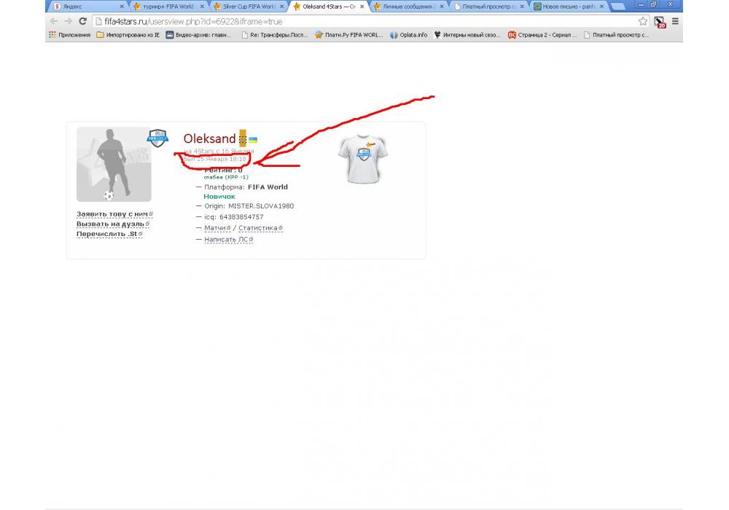Click Написать ЛС to message user

pos(225,240)
